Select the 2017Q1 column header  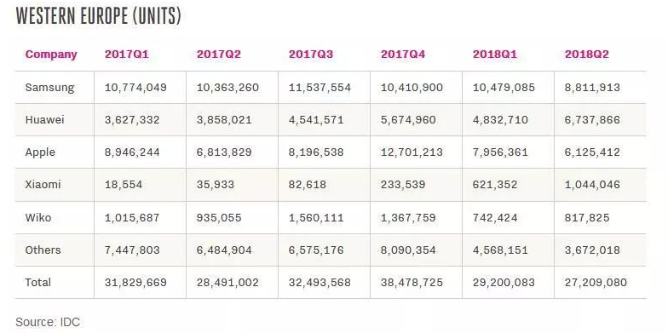click(127, 55)
